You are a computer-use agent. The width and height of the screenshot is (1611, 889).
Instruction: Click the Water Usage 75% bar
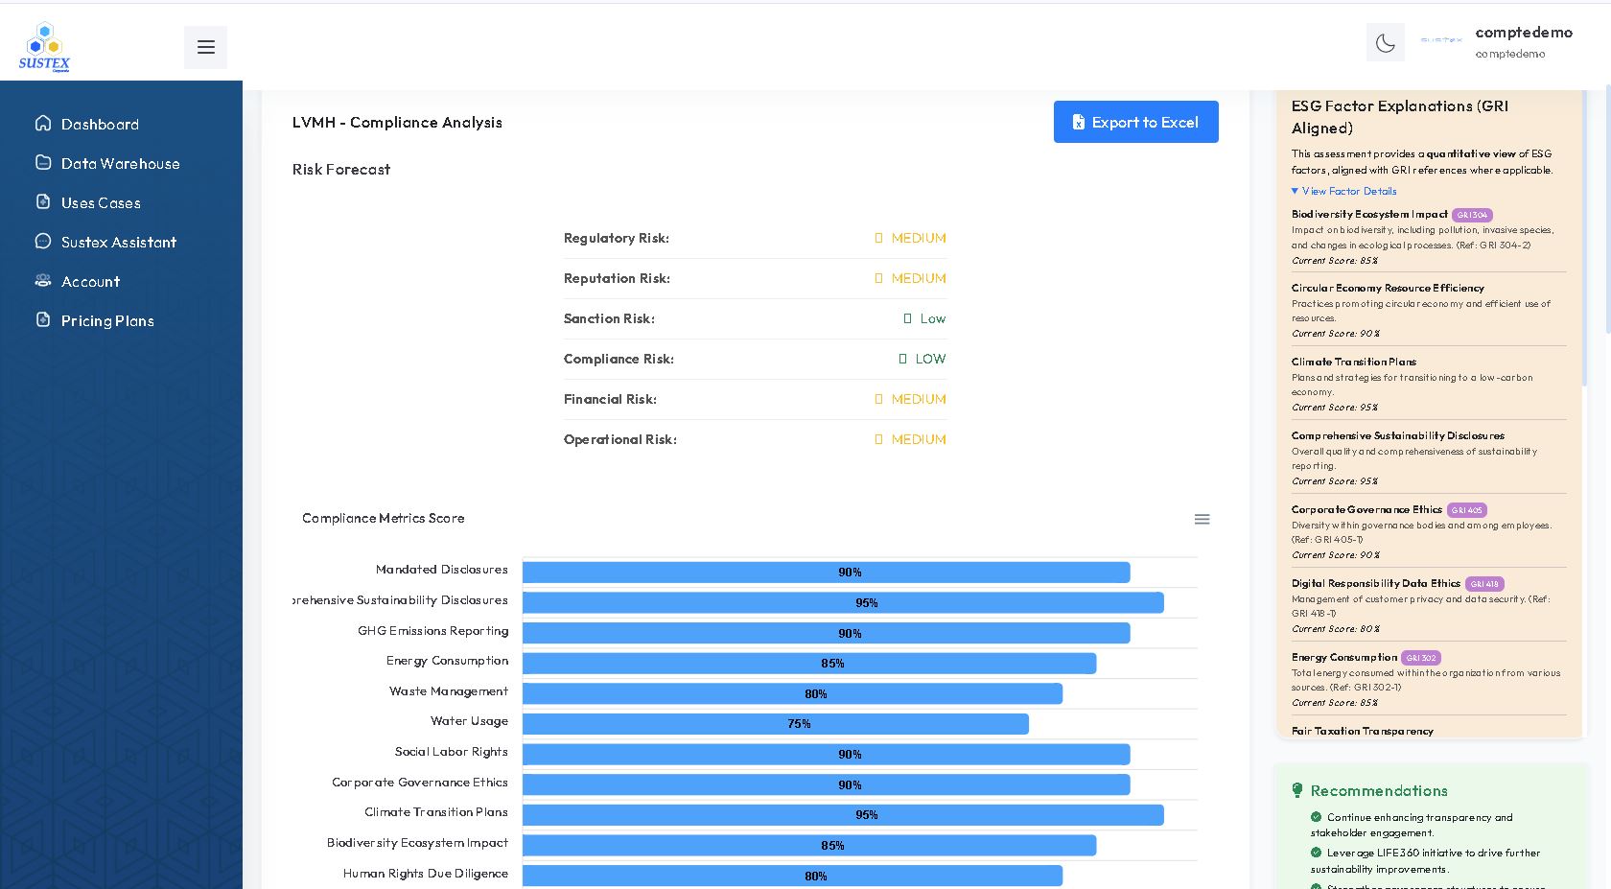coord(776,724)
